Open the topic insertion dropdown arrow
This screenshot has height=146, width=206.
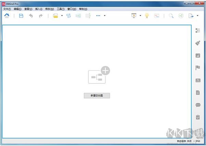pyautogui.click(x=62, y=16)
